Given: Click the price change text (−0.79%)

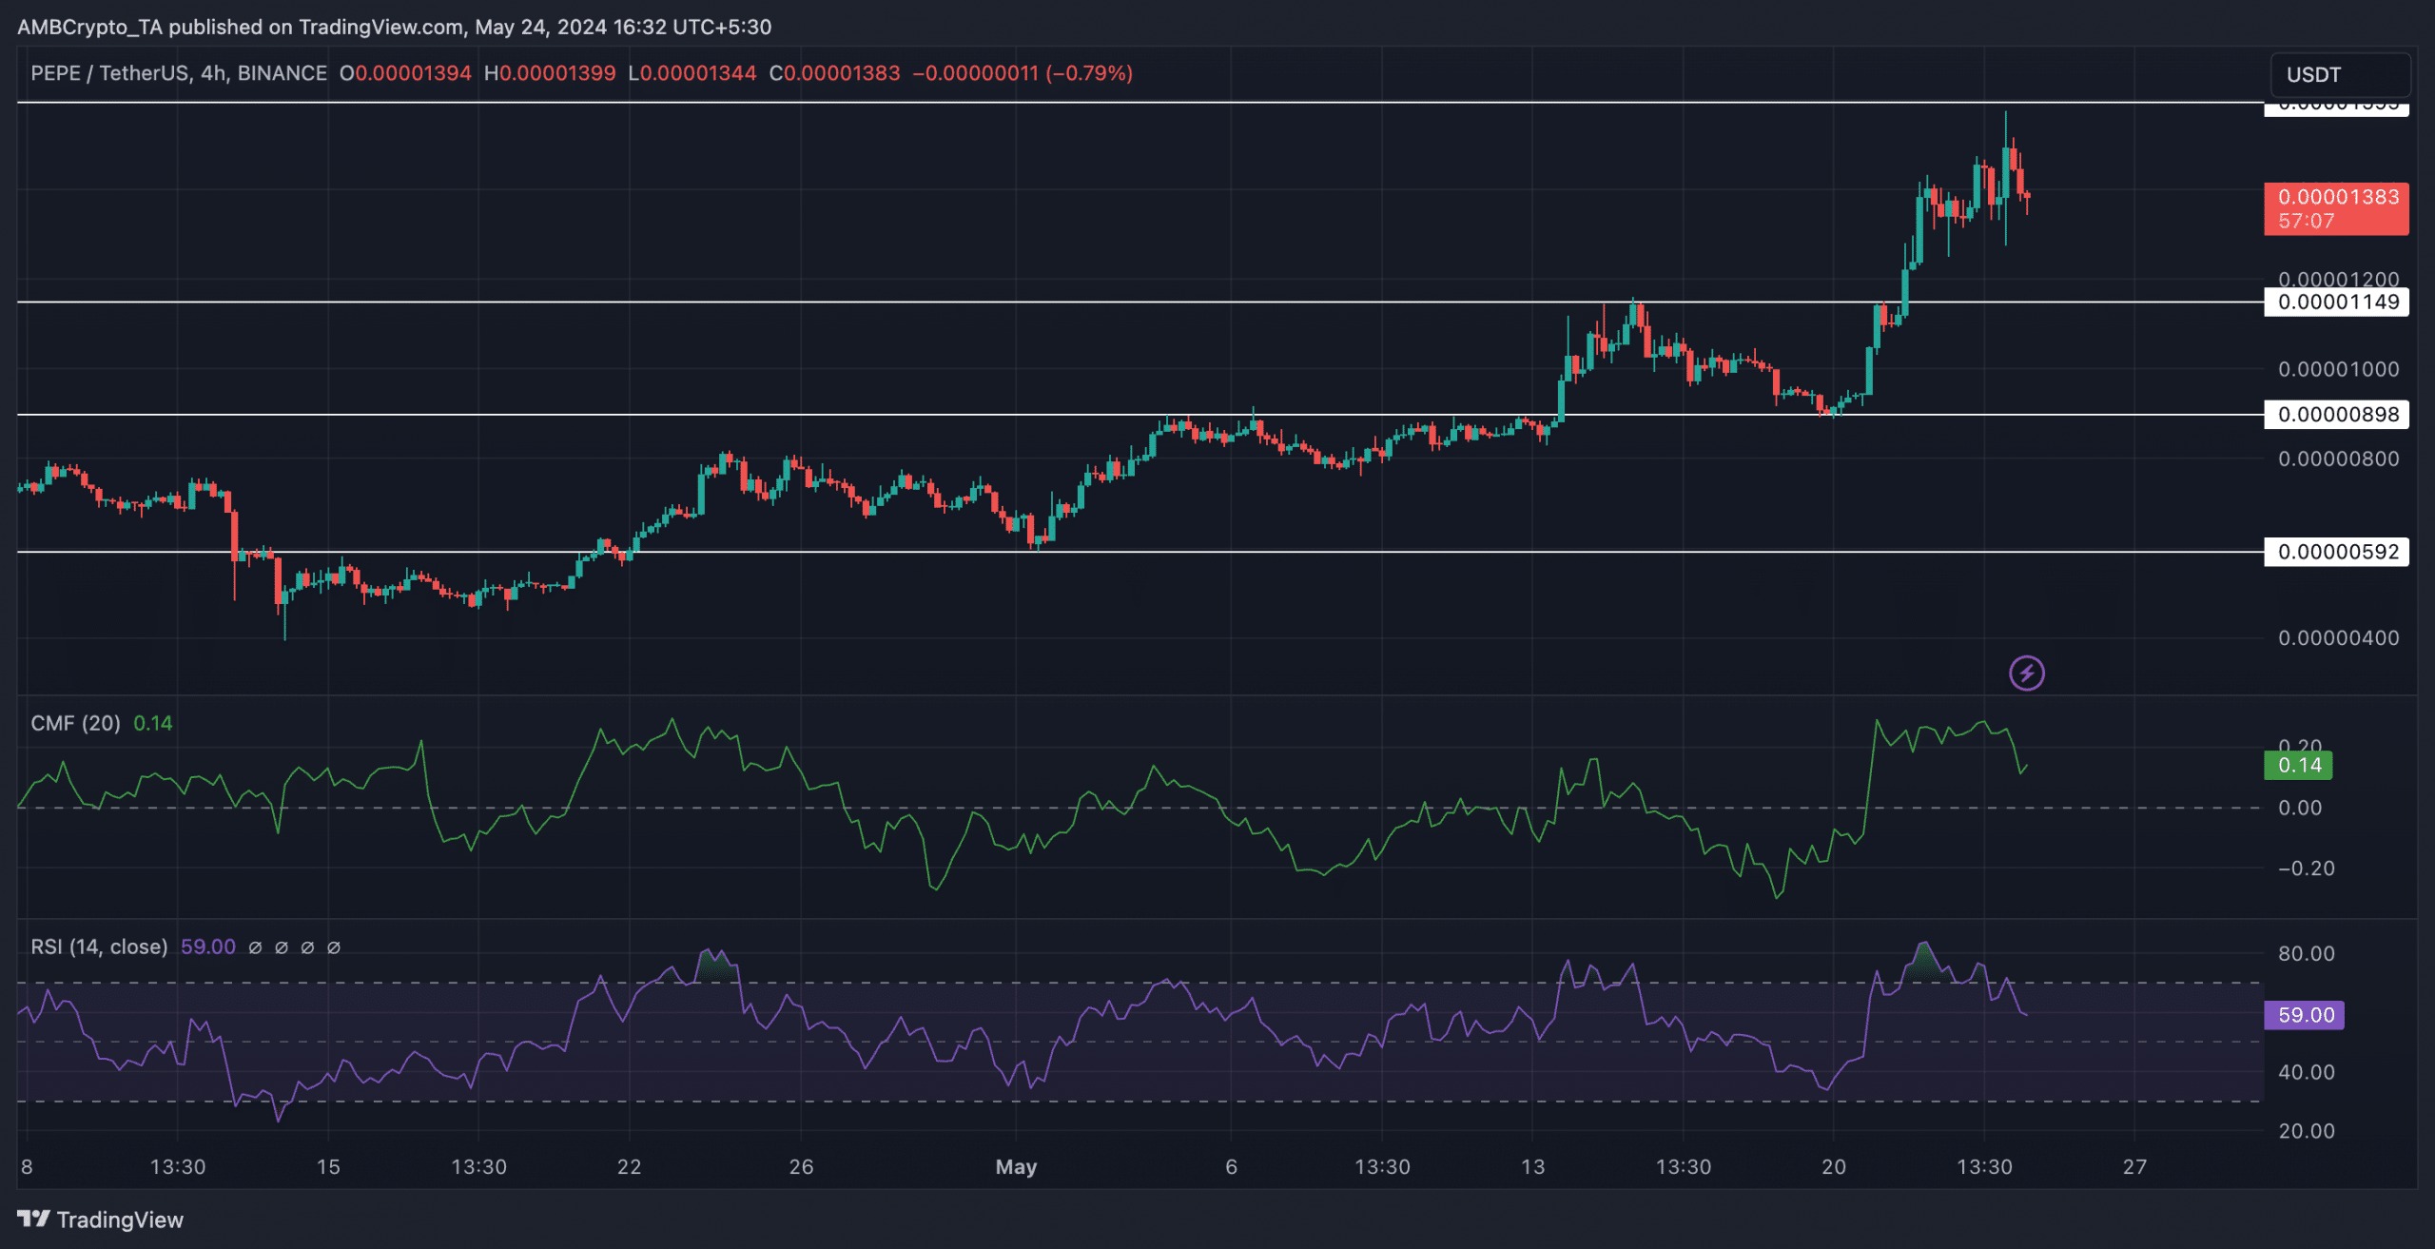Looking at the screenshot, I should (1089, 73).
